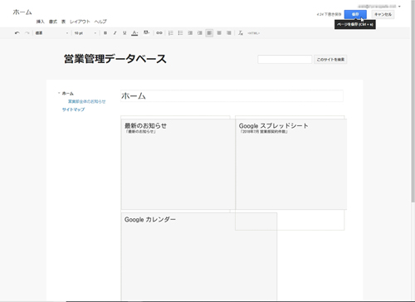The width and height of the screenshot is (415, 302).
Task: Open the text color picker
Action: point(134,33)
